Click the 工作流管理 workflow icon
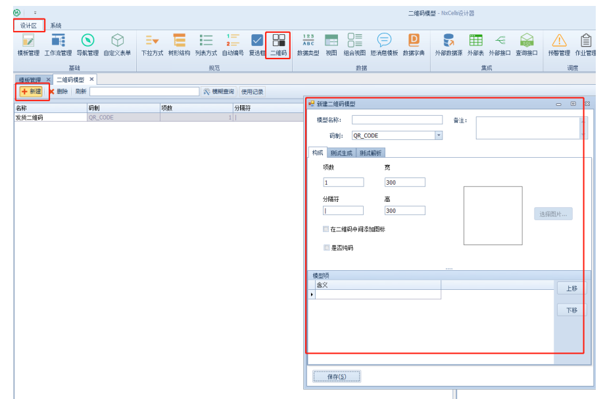The width and height of the screenshot is (603, 399). click(x=58, y=44)
